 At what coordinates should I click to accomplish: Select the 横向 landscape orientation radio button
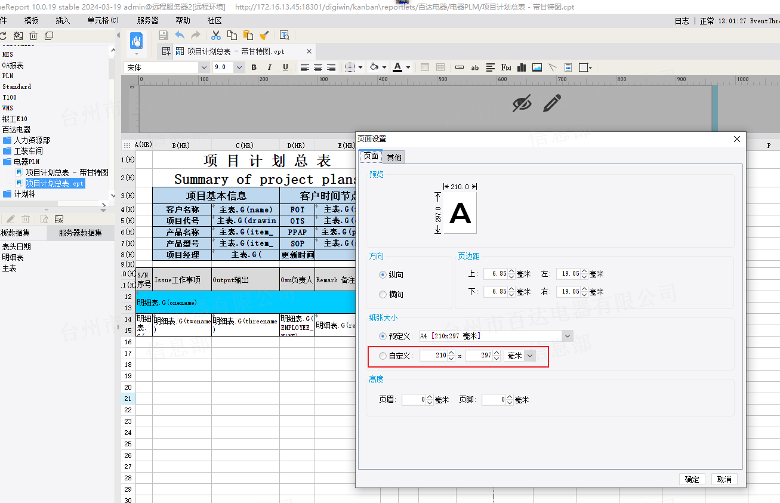tap(383, 294)
